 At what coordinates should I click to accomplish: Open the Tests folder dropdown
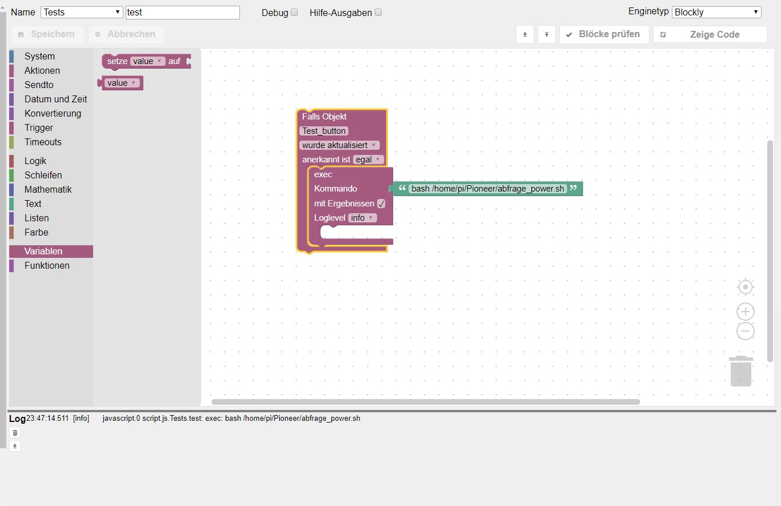click(x=82, y=12)
